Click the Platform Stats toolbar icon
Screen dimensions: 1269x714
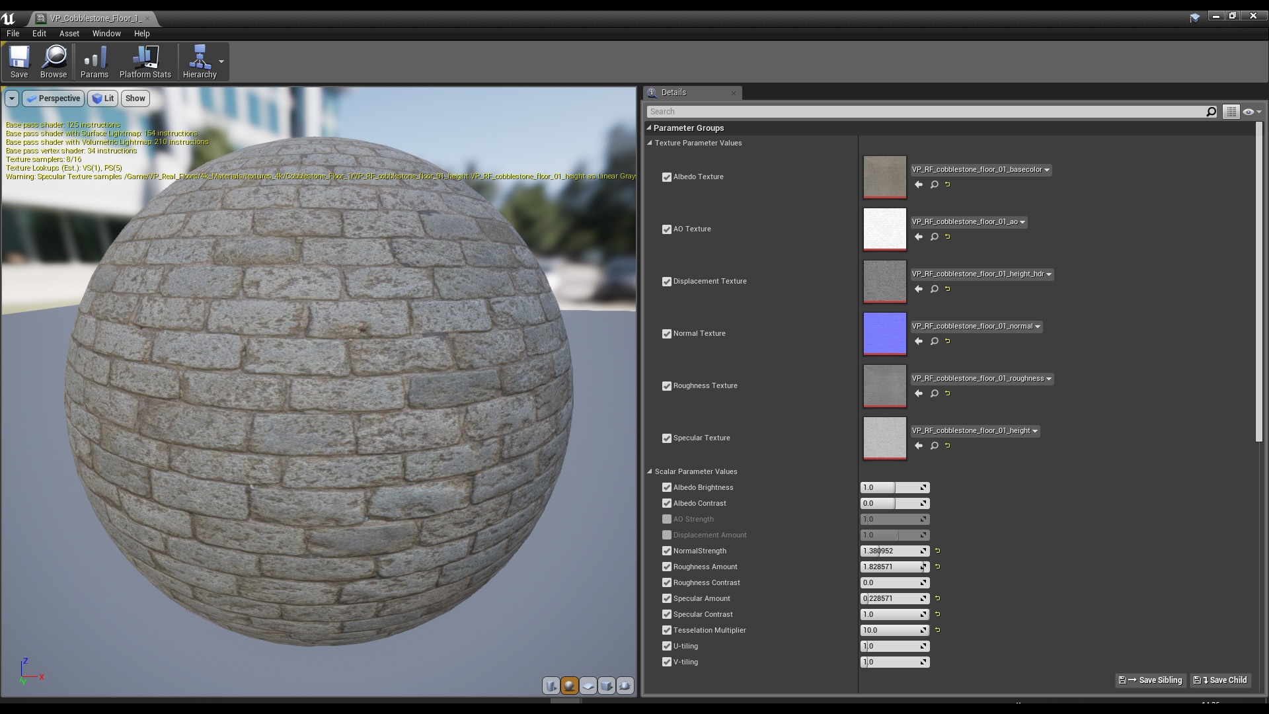coord(145,61)
